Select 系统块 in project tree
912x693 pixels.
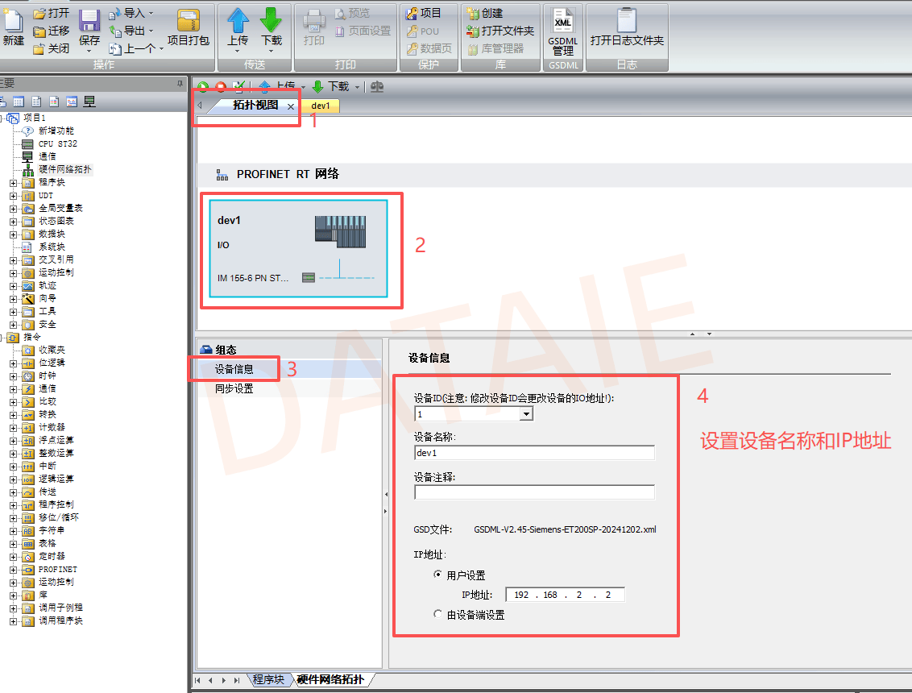click(52, 247)
